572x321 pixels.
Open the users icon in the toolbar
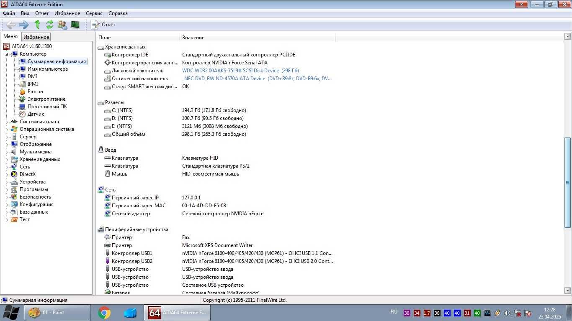point(62,25)
